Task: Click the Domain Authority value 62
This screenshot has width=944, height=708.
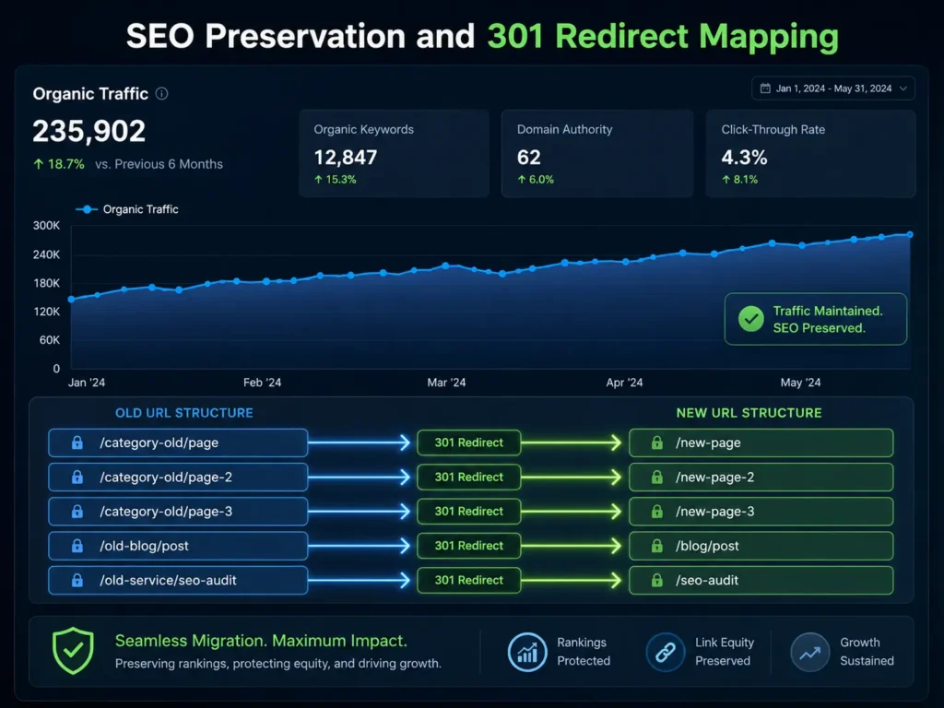Action: coord(528,157)
